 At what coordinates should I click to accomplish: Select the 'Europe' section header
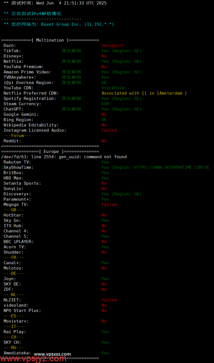tap(51, 151)
